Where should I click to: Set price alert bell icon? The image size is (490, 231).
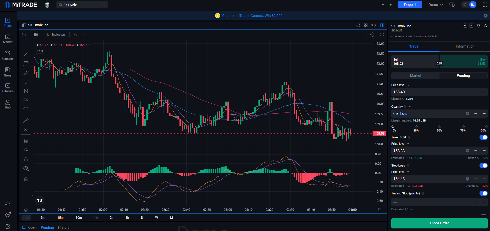pos(478,26)
